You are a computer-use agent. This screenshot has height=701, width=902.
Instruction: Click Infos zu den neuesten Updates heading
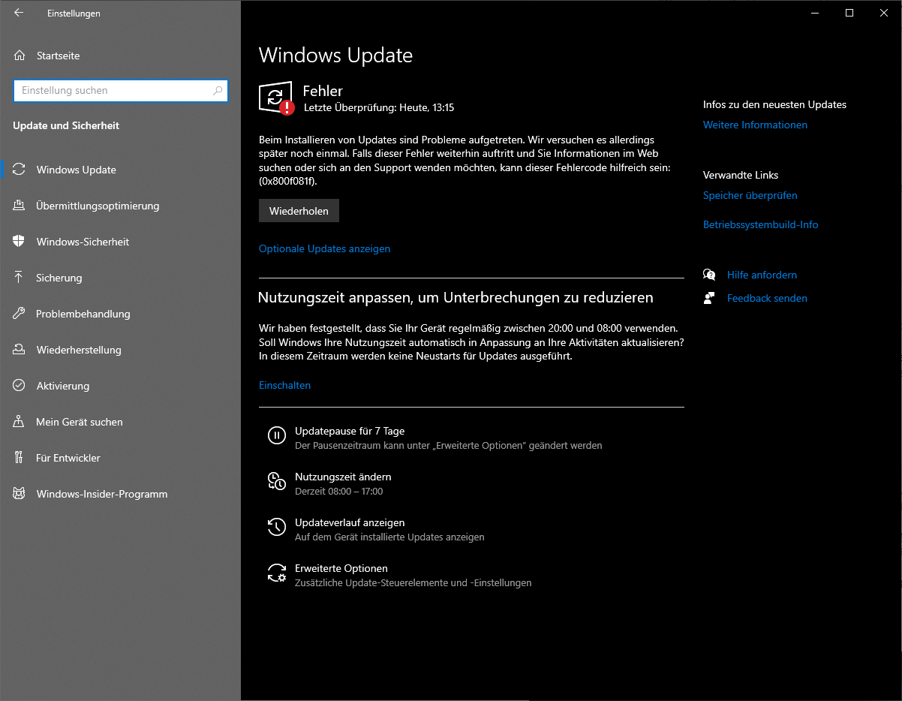point(774,104)
